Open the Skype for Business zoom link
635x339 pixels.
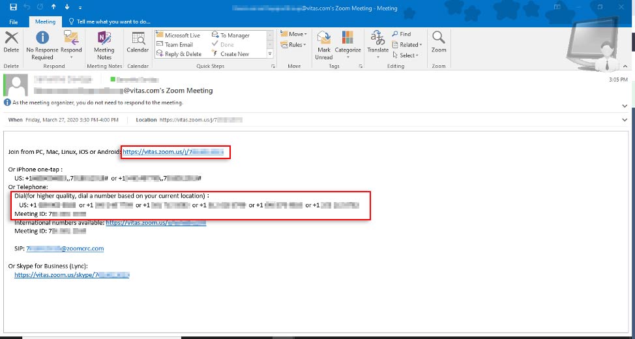click(72, 274)
